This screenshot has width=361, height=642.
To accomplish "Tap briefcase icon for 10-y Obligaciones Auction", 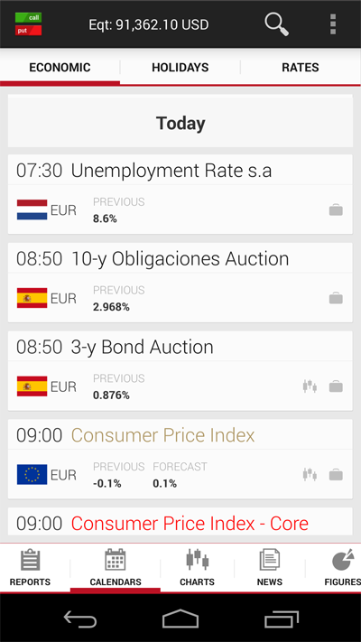I will 336,299.
